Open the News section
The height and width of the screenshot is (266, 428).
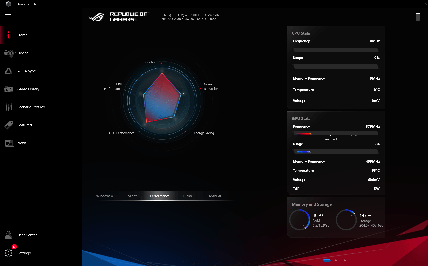point(22,143)
